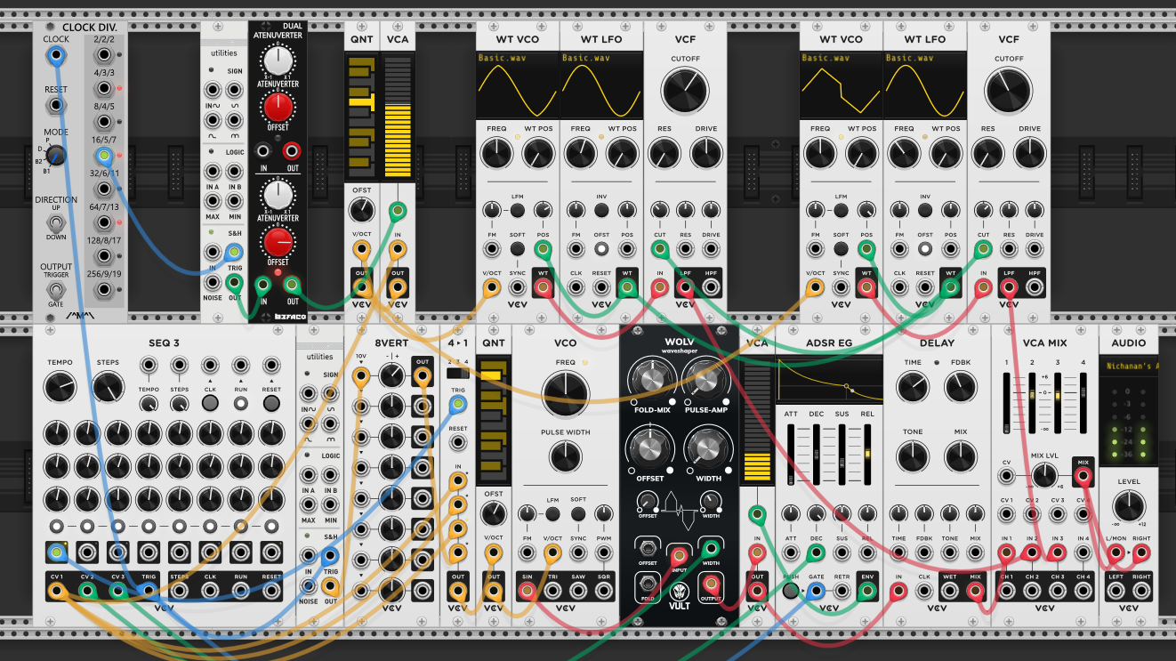Click the 10V jack on 8VERT
This screenshot has height=661, width=1176.
coord(361,375)
